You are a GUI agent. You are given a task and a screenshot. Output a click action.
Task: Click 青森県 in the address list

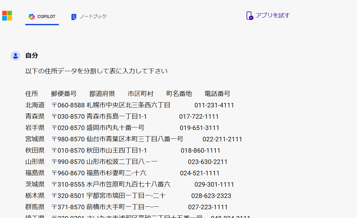click(x=35, y=116)
